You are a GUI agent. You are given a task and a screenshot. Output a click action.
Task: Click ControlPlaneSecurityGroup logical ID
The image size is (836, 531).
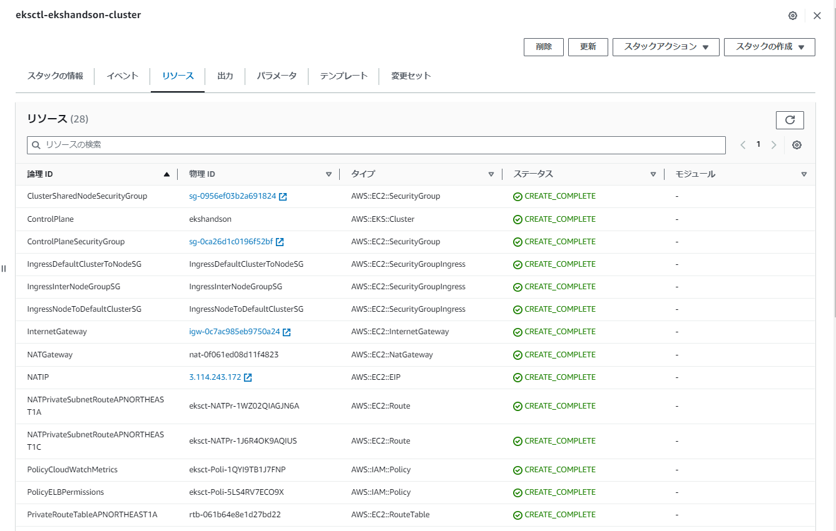[x=76, y=242]
